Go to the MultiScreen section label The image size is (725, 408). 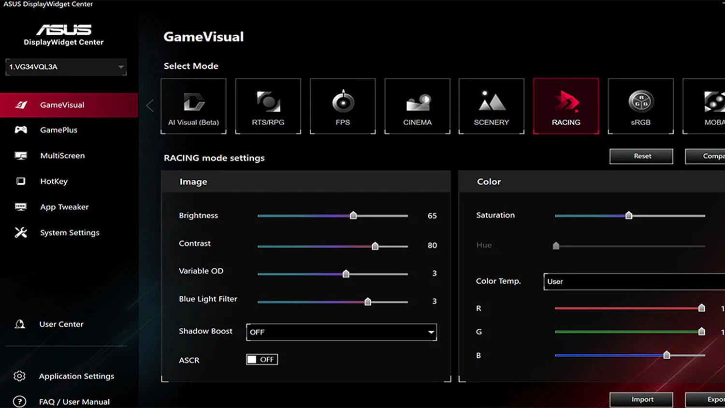click(62, 156)
